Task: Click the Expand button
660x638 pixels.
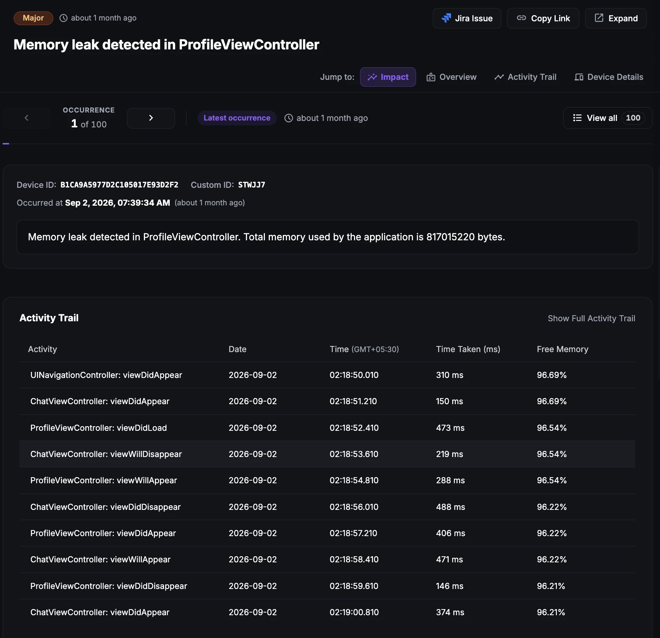Action: (x=615, y=18)
